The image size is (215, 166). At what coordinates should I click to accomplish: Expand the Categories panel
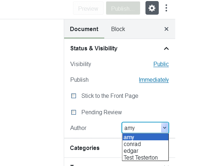pos(85,148)
